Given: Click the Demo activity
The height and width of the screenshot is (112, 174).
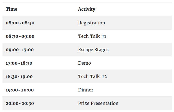Looking at the screenshot, I should (x=84, y=63).
